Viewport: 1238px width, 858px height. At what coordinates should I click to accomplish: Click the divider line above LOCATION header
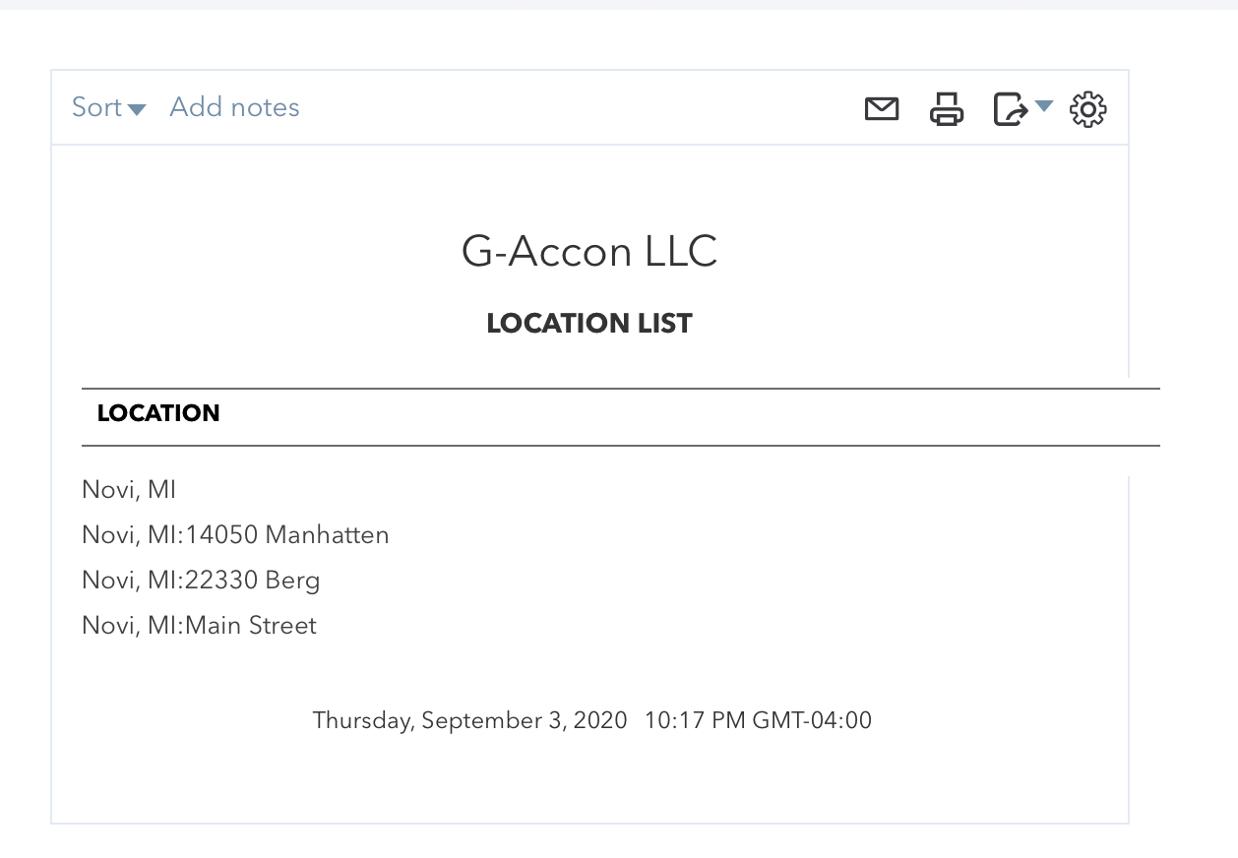(x=620, y=389)
